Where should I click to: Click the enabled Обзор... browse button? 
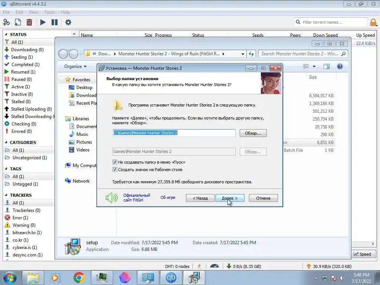pyautogui.click(x=253, y=133)
